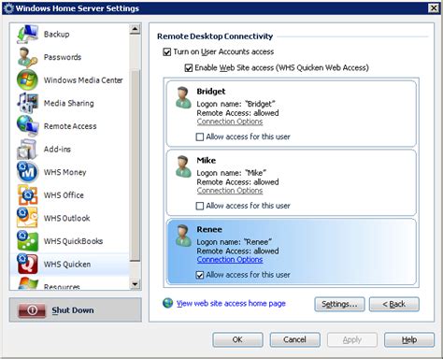Open the WHS QuickBooks page
443x359 pixels.
pyautogui.click(x=73, y=241)
